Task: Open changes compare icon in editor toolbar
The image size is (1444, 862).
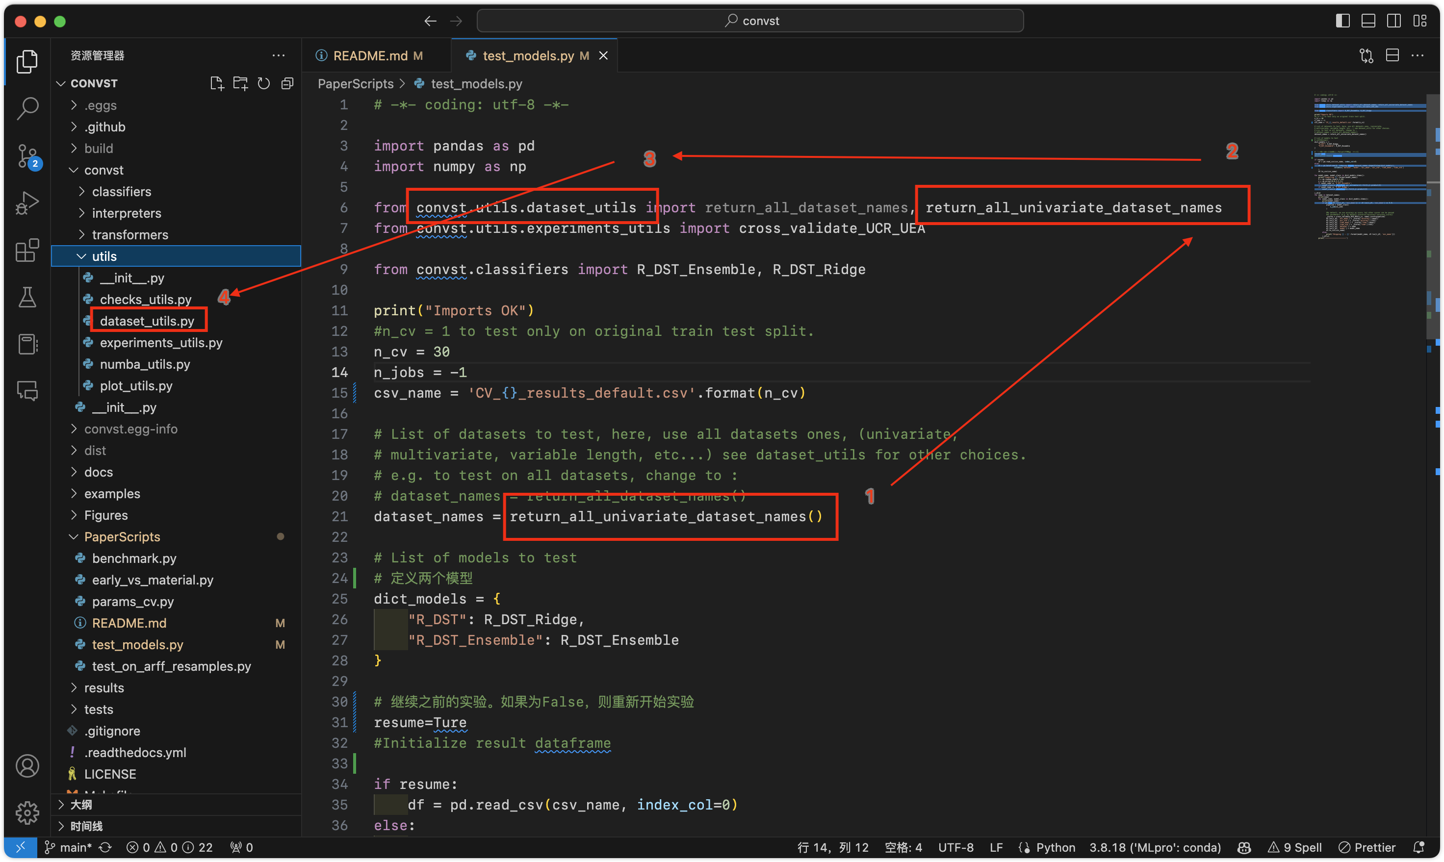Action: tap(1366, 55)
